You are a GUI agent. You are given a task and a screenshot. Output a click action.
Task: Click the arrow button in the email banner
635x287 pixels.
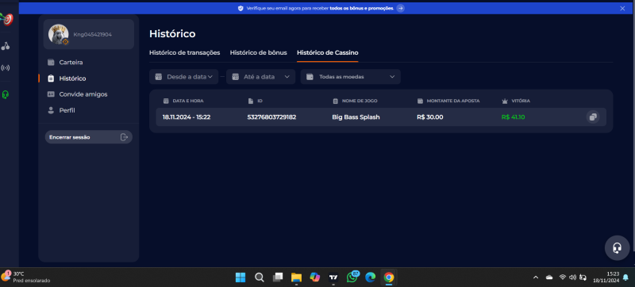(400, 8)
